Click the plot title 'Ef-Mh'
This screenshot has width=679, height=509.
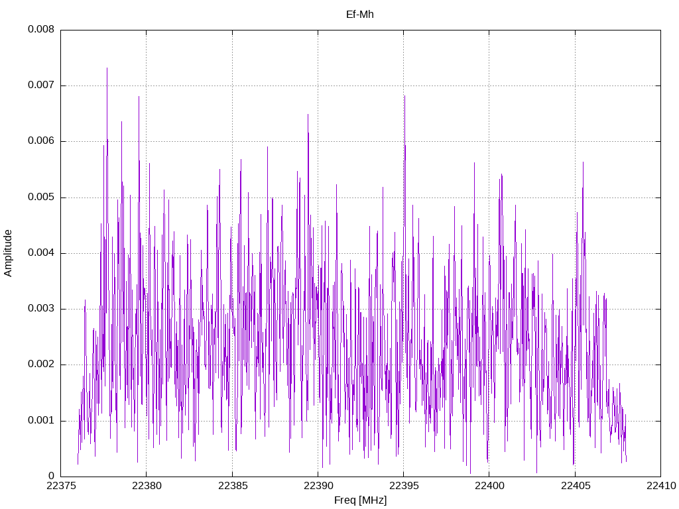[360, 15]
